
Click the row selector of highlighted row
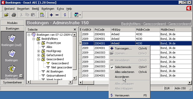click(80, 43)
